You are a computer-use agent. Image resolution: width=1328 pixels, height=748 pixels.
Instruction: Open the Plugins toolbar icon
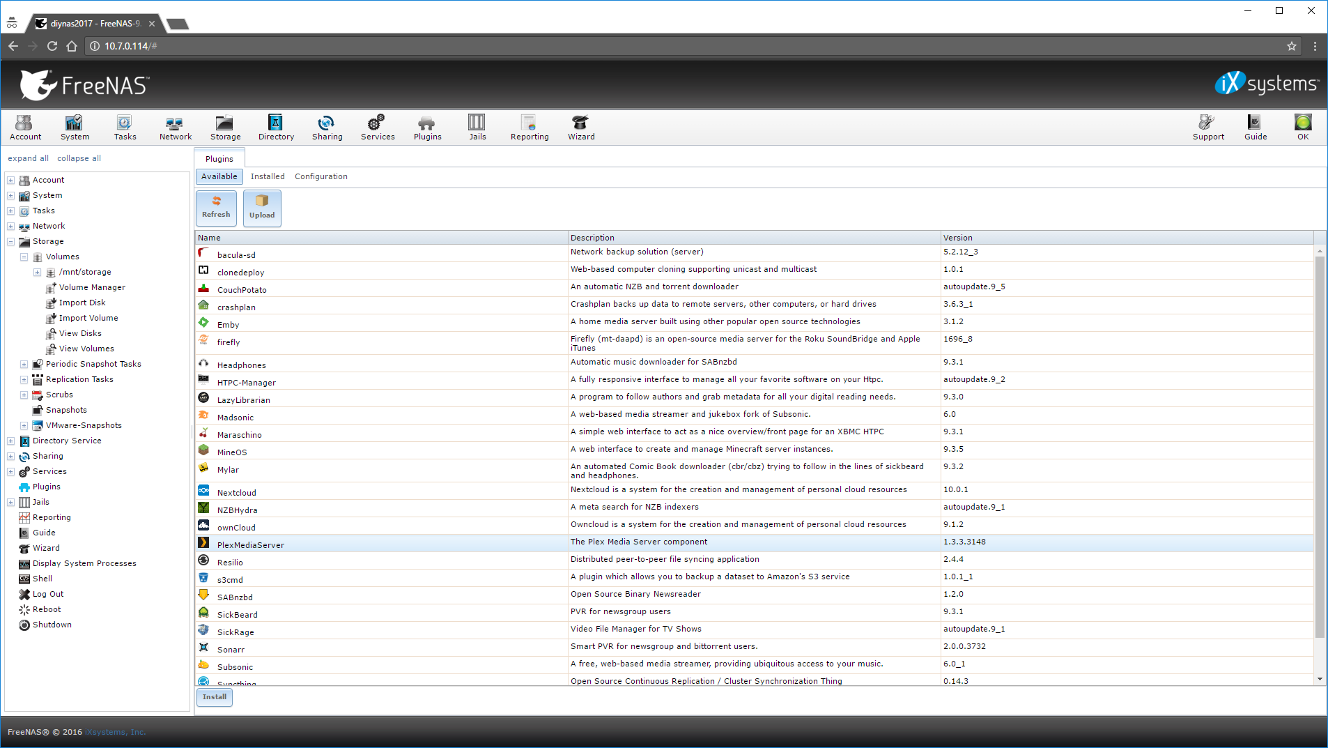pos(427,128)
